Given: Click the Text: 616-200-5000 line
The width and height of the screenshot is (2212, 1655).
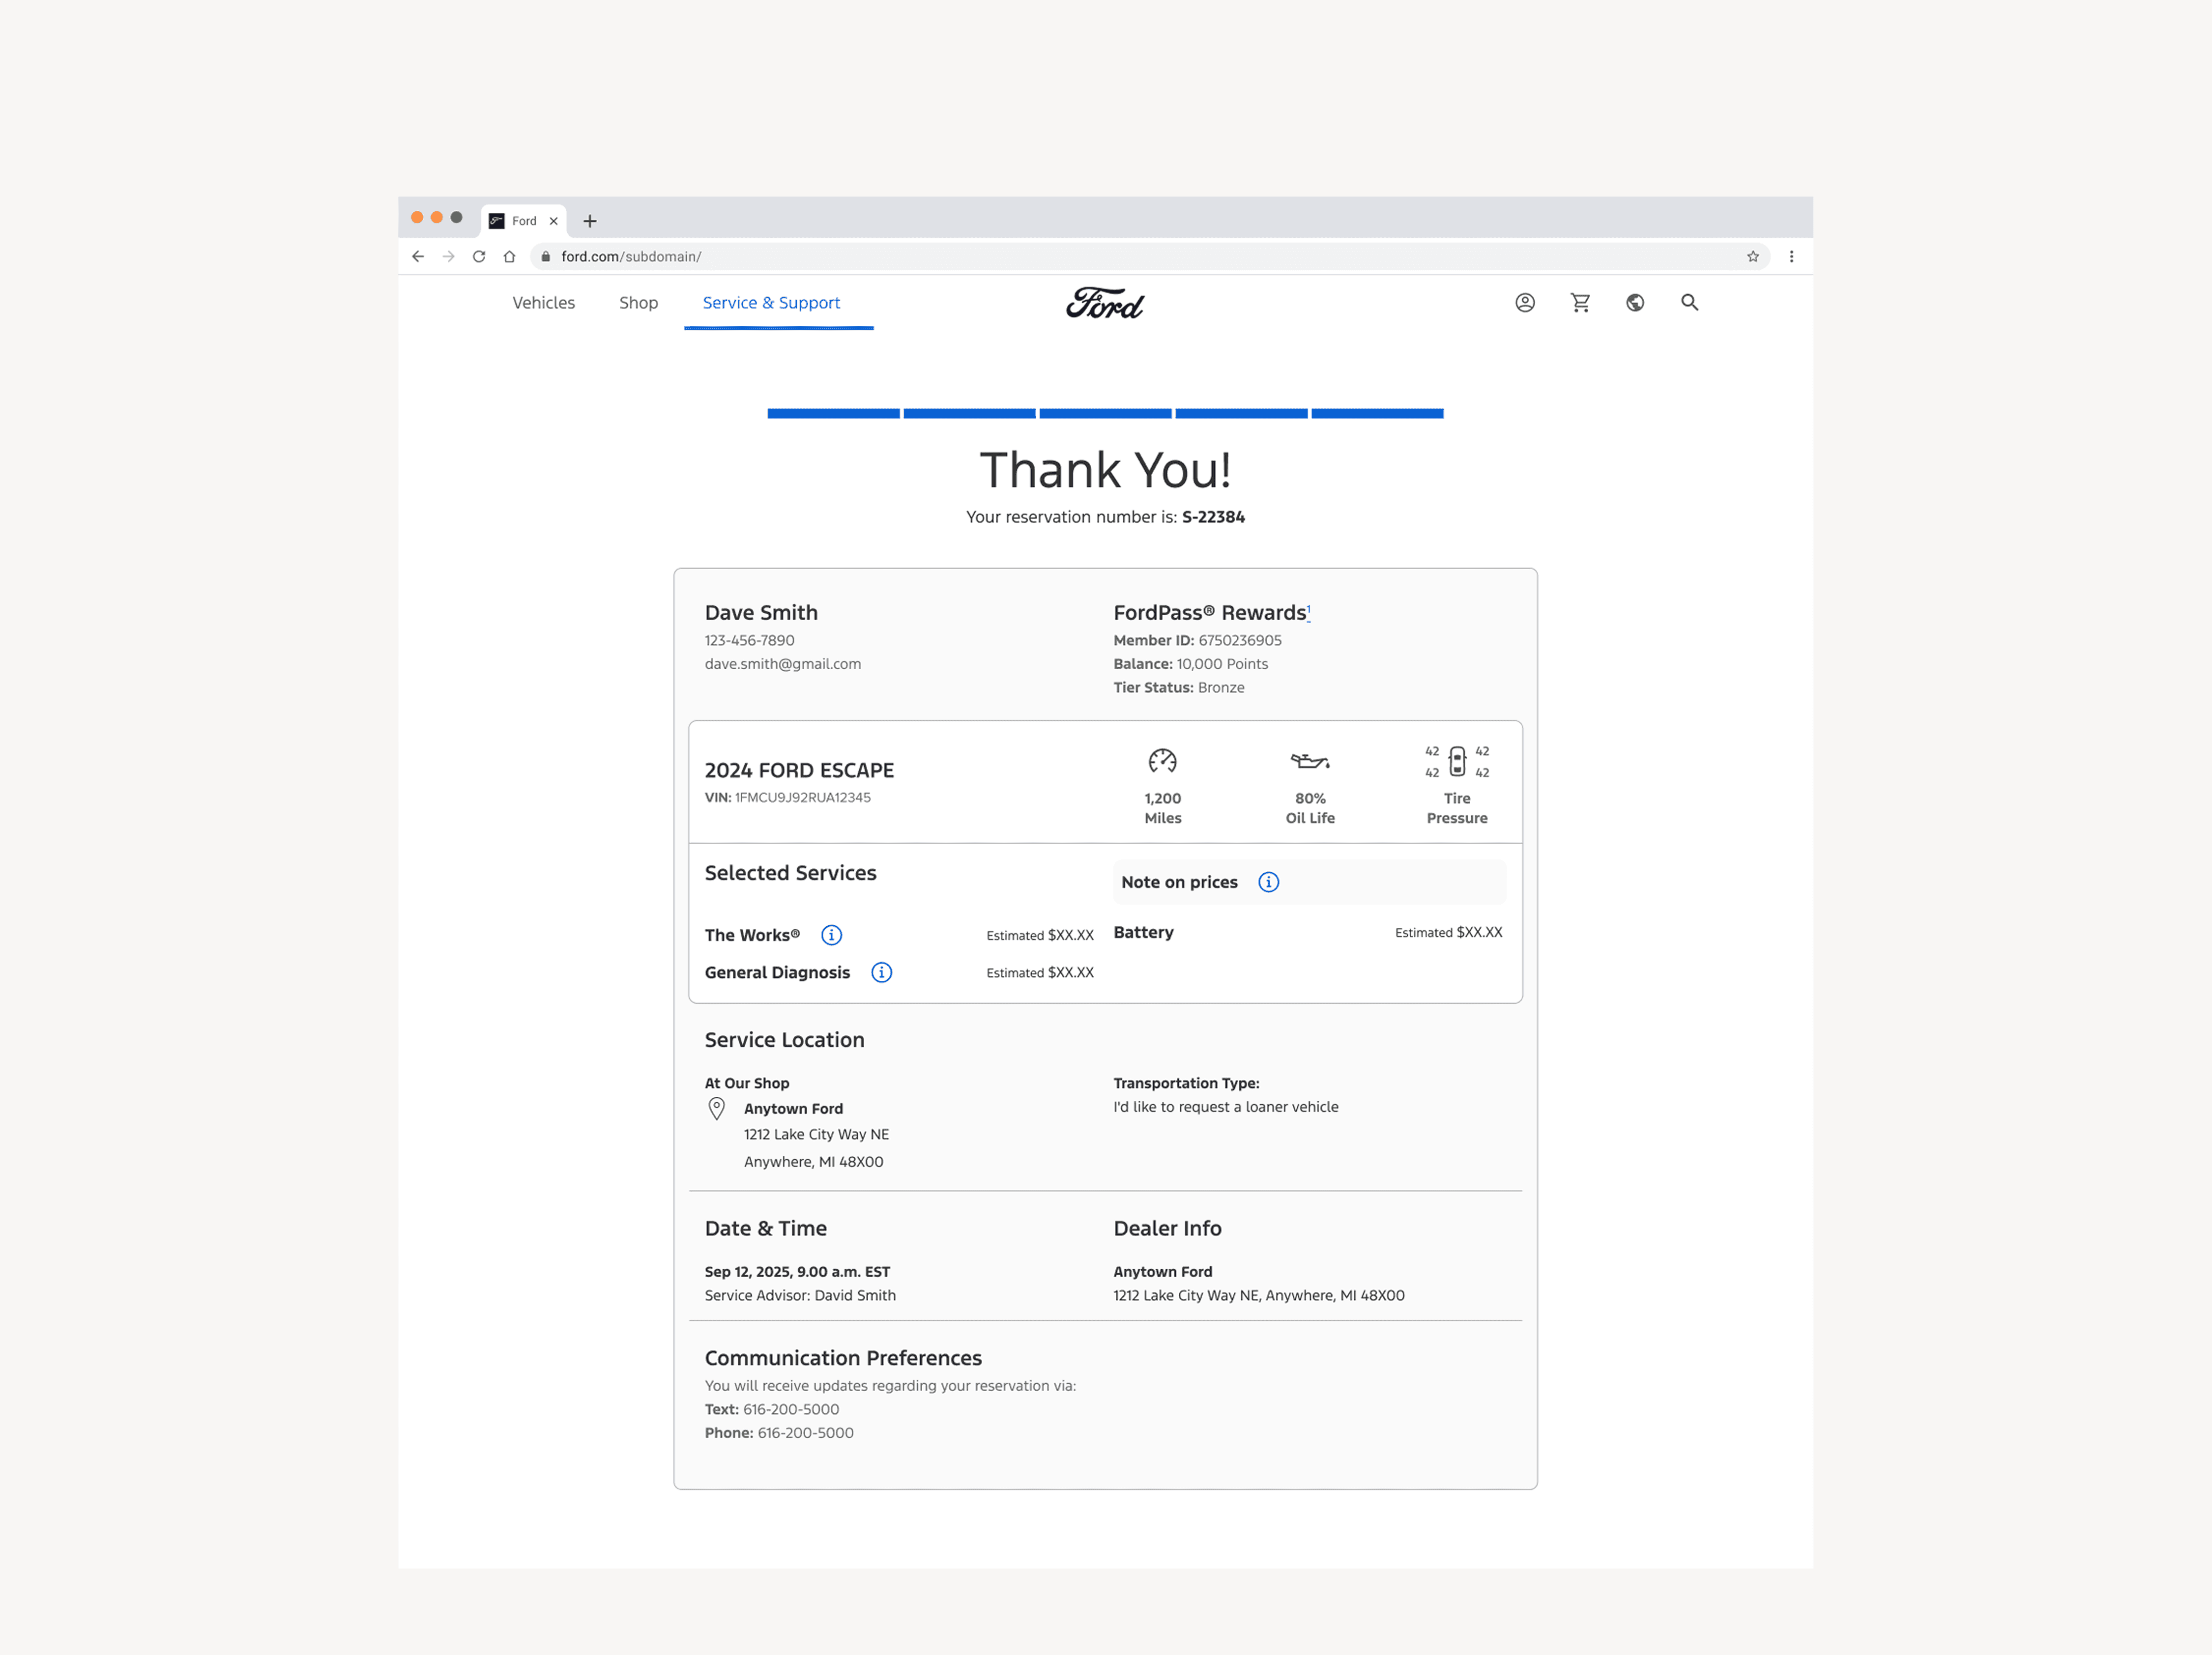Looking at the screenshot, I should pos(772,1409).
